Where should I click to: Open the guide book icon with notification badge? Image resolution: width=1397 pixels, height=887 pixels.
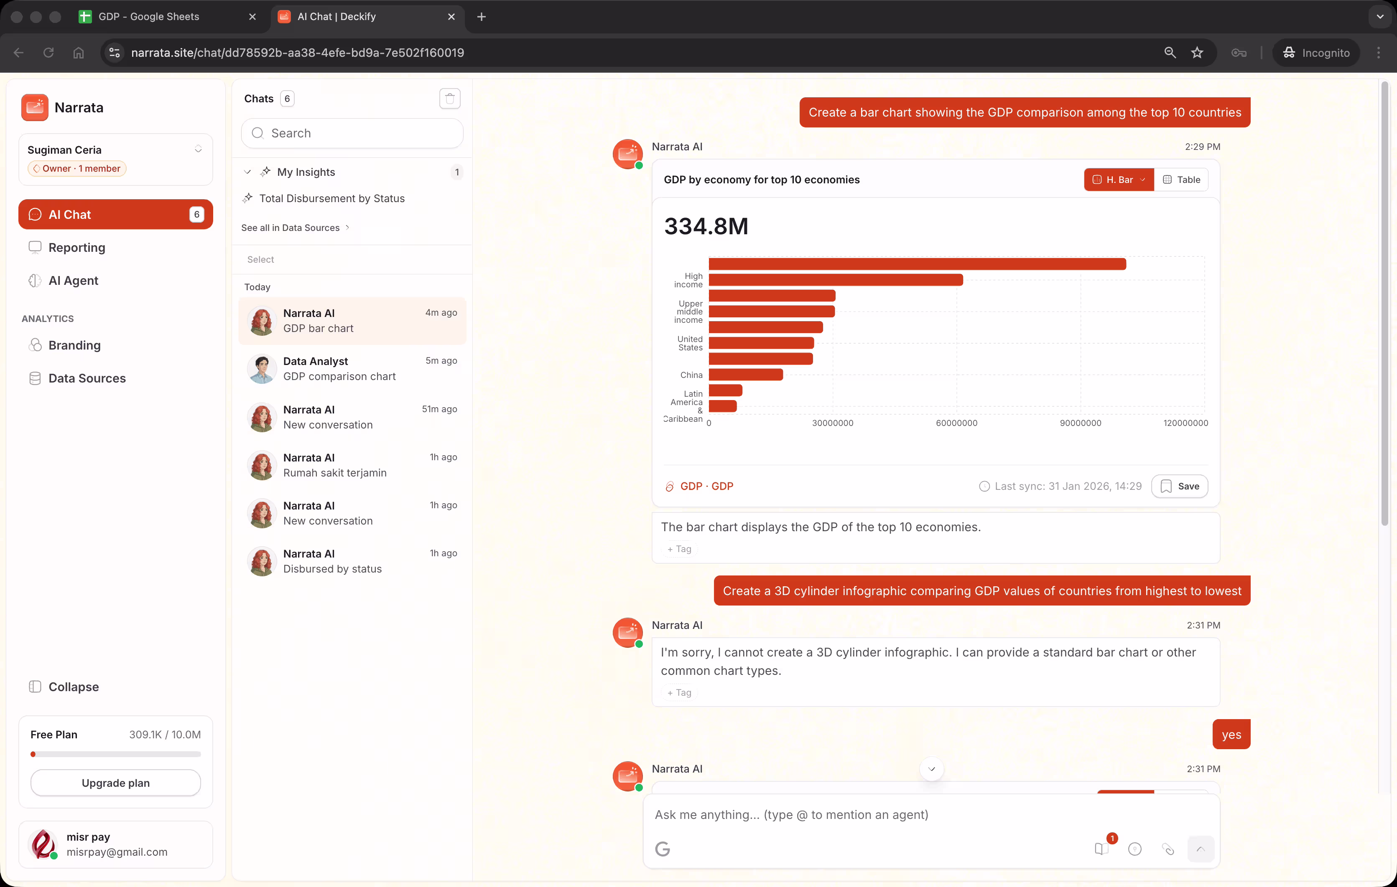coord(1101,849)
